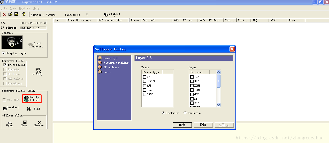Open the View menu
The image size is (329, 143).
pos(13,8)
